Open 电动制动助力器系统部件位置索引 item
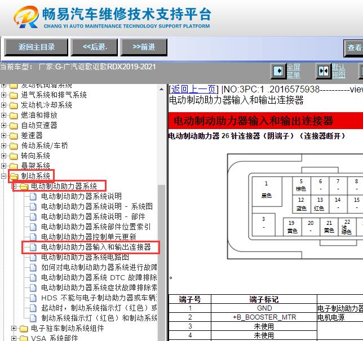The width and height of the screenshot is (363, 341). (96, 227)
